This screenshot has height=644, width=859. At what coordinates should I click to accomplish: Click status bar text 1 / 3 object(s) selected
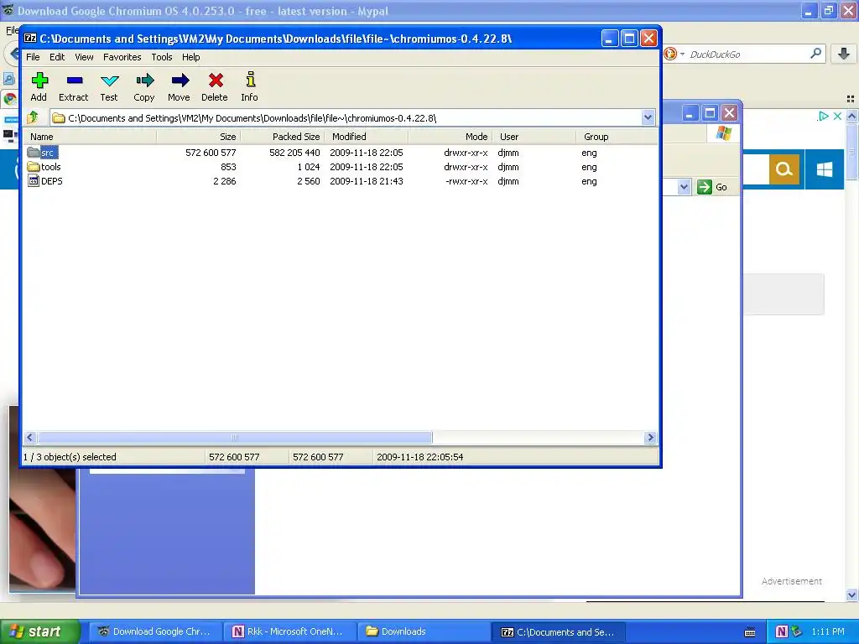tap(70, 457)
